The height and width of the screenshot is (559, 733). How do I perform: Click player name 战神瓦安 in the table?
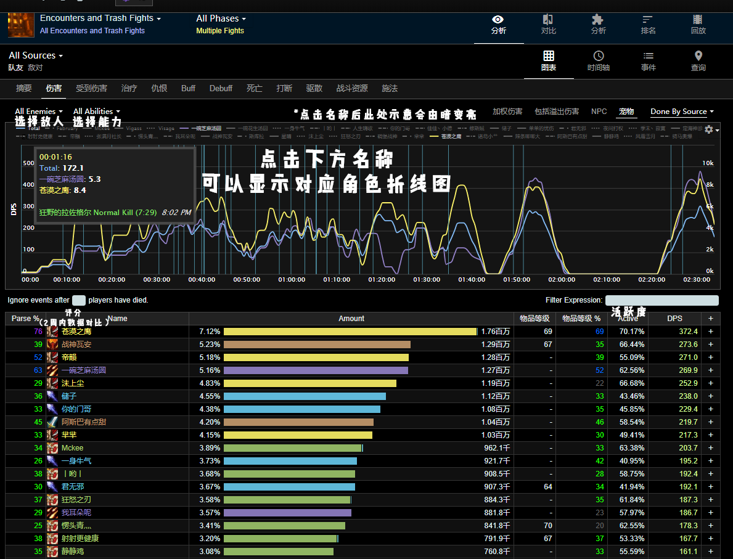coord(76,345)
